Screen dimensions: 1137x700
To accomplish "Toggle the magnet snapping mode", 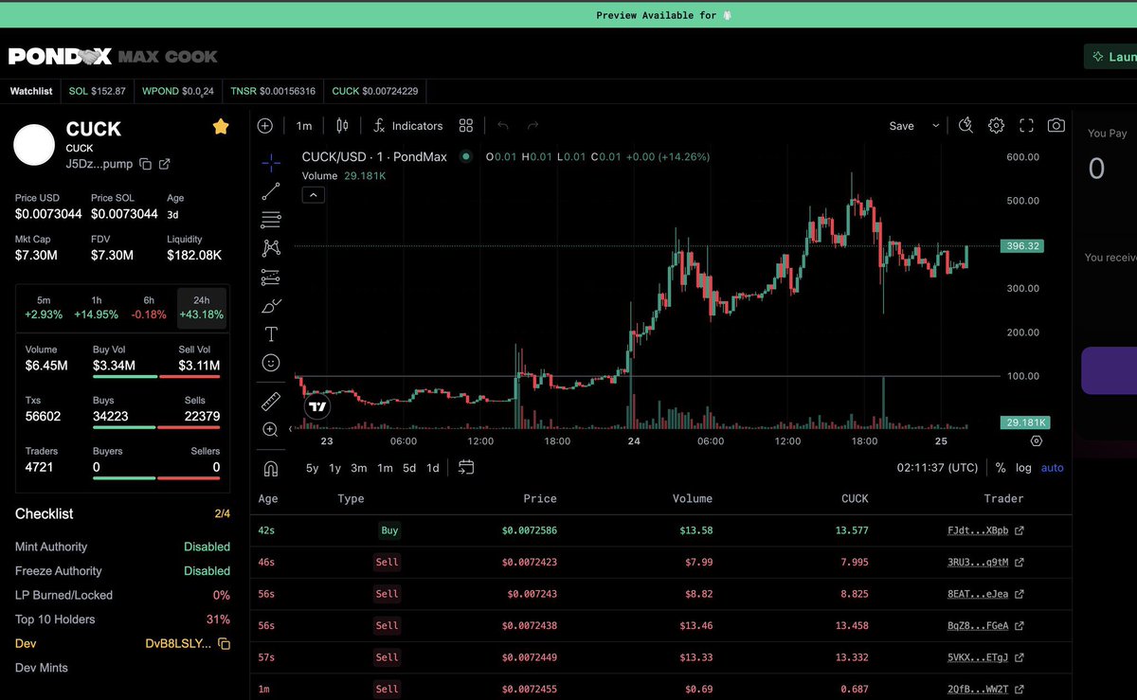I will [270, 468].
